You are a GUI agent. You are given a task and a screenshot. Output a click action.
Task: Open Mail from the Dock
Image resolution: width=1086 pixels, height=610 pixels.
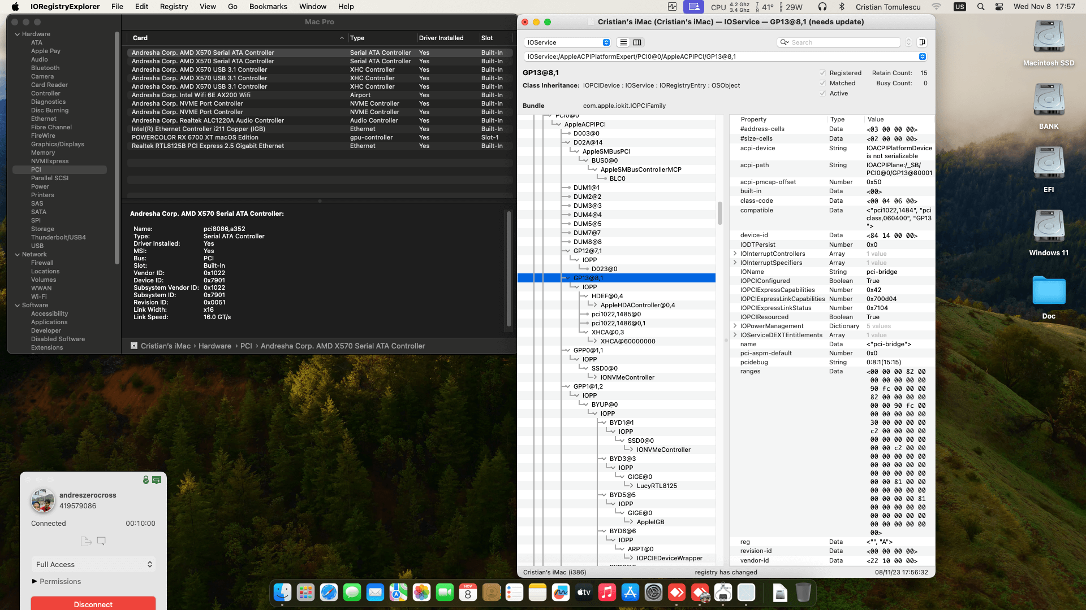pos(375,592)
